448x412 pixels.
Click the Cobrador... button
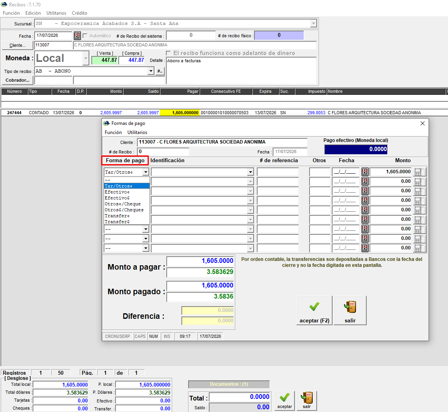coord(17,80)
